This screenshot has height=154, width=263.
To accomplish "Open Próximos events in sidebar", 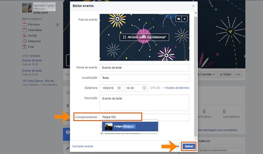I will coord(34,25).
